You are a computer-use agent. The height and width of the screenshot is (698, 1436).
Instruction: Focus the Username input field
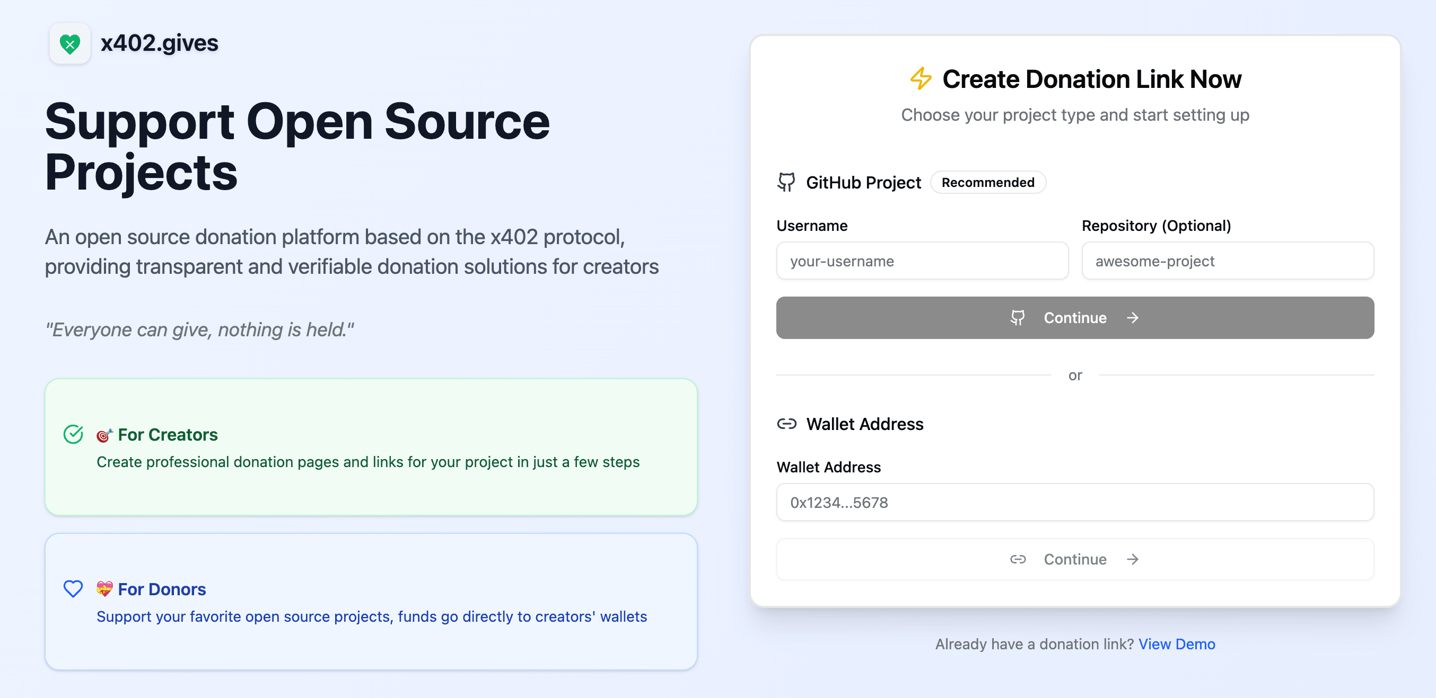[922, 261]
